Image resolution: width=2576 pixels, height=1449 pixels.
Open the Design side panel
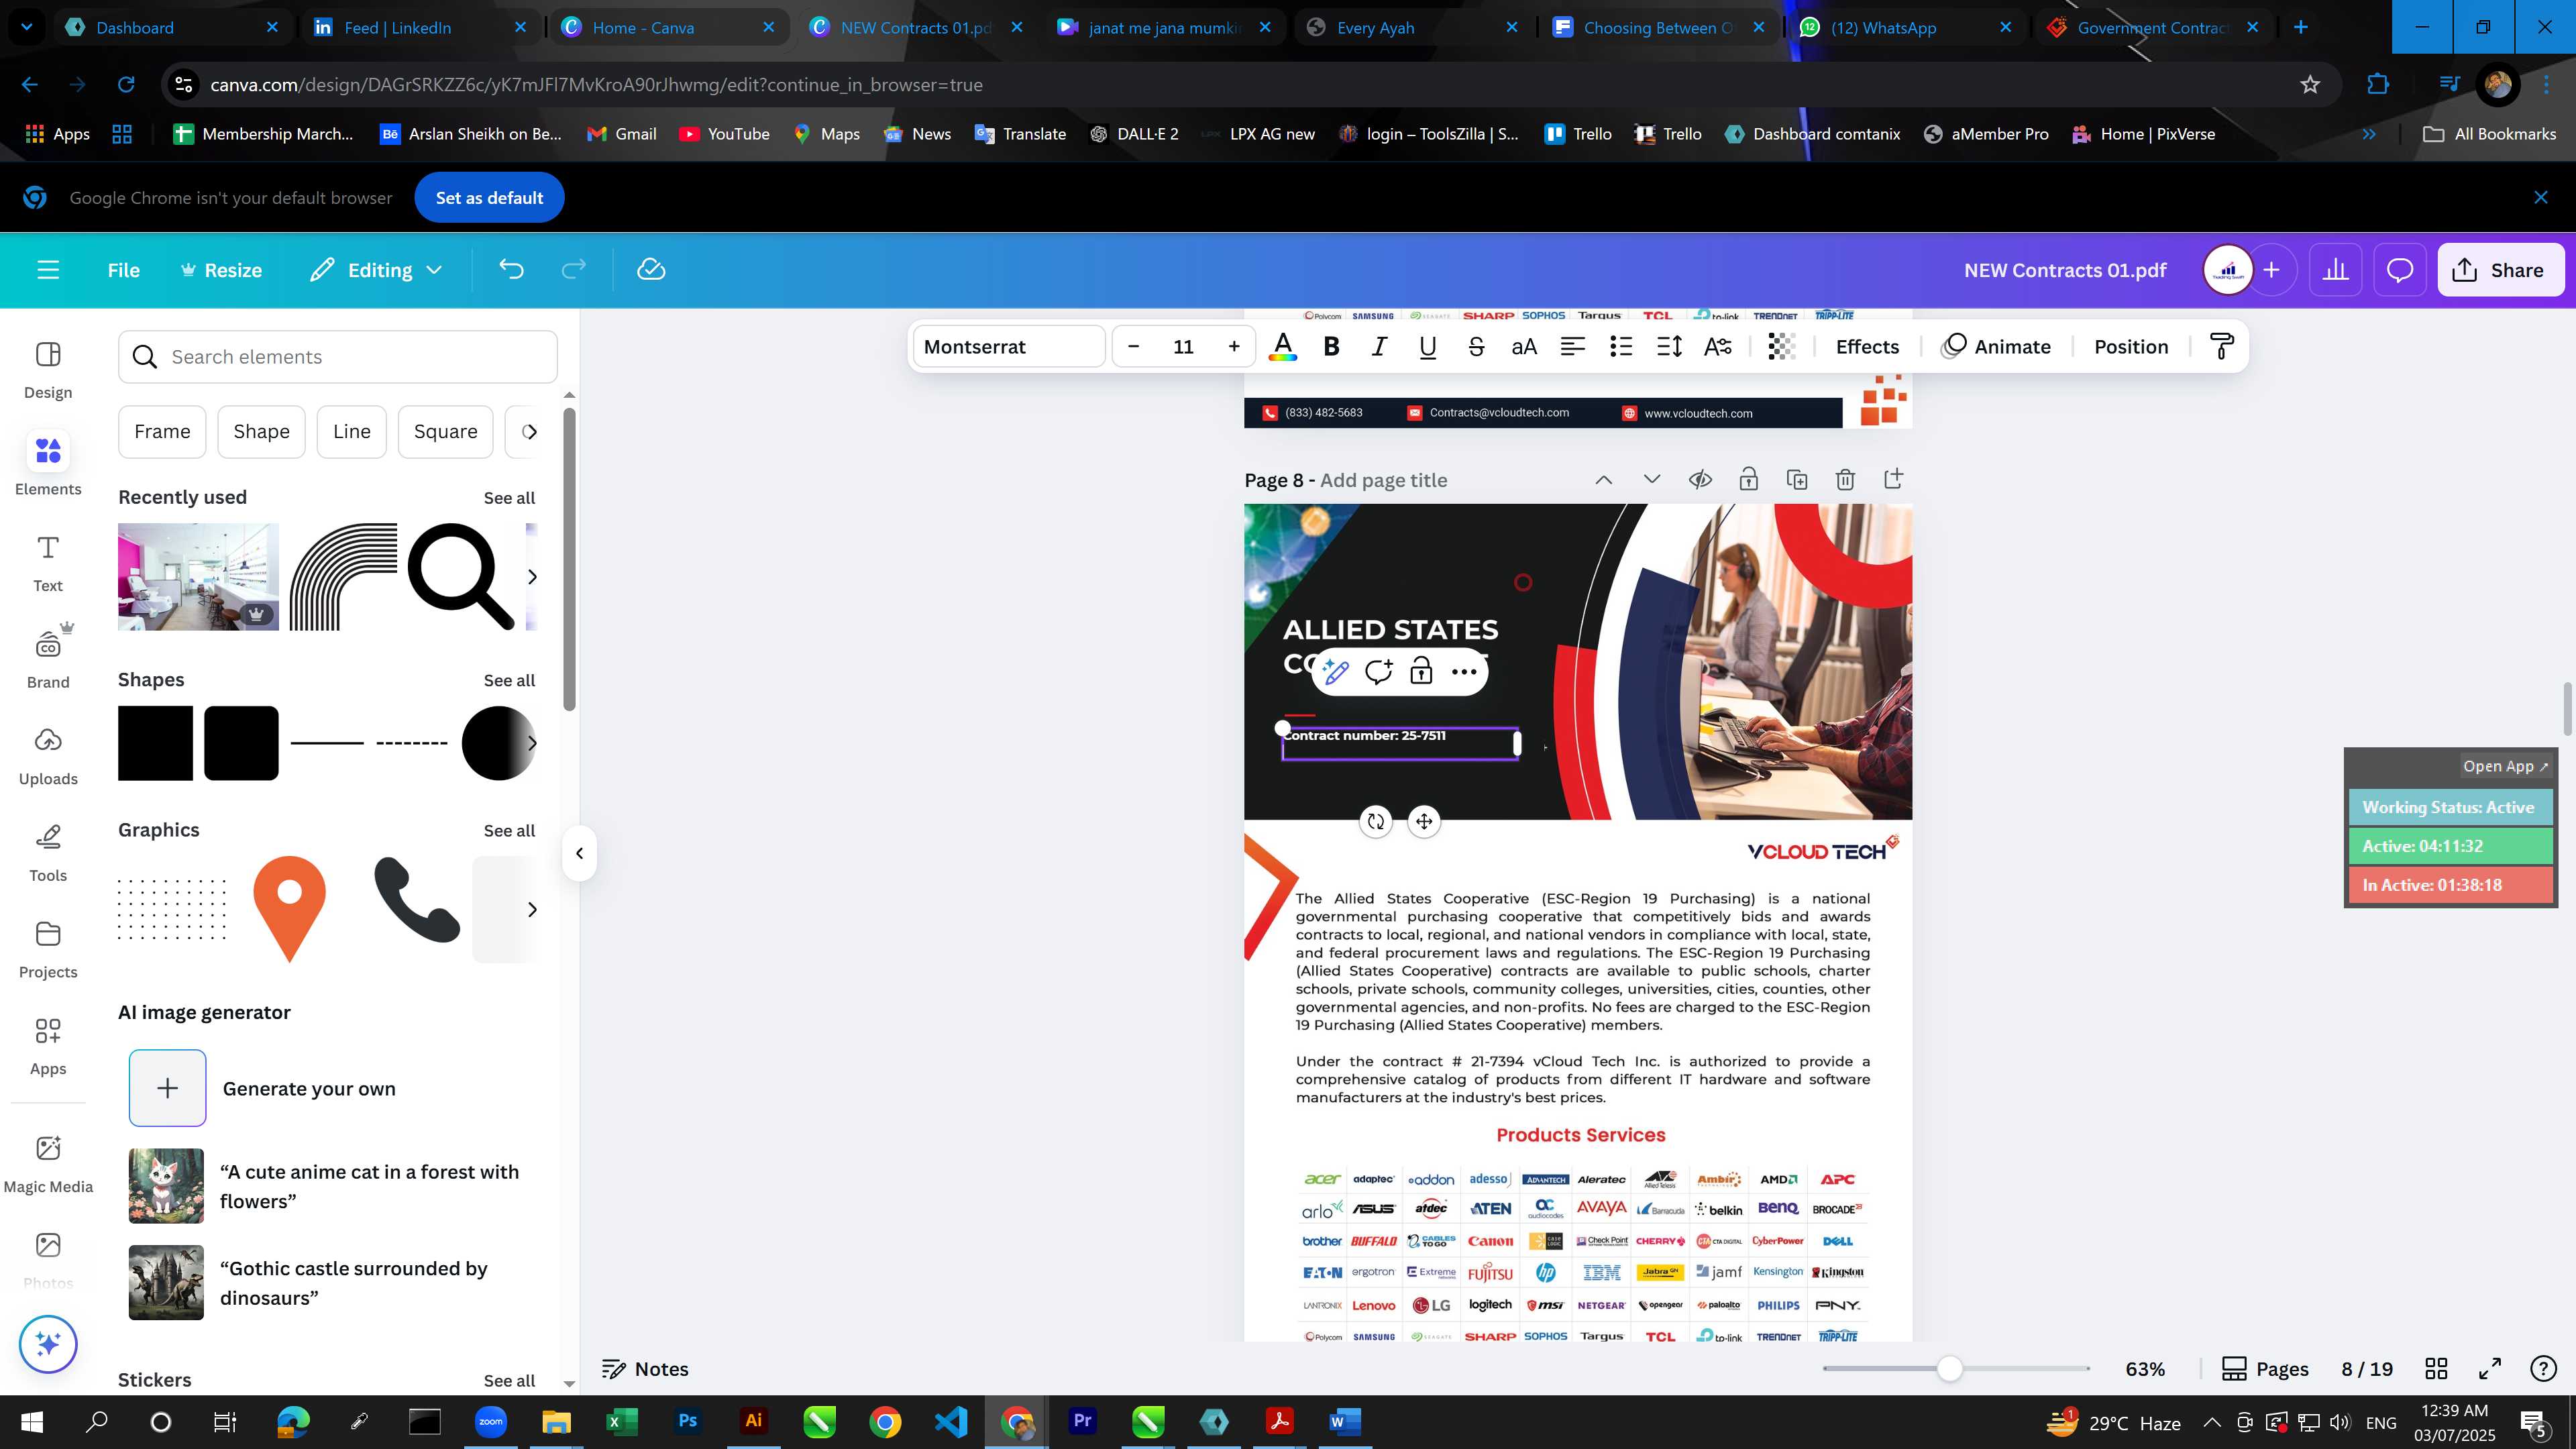pyautogui.click(x=48, y=370)
